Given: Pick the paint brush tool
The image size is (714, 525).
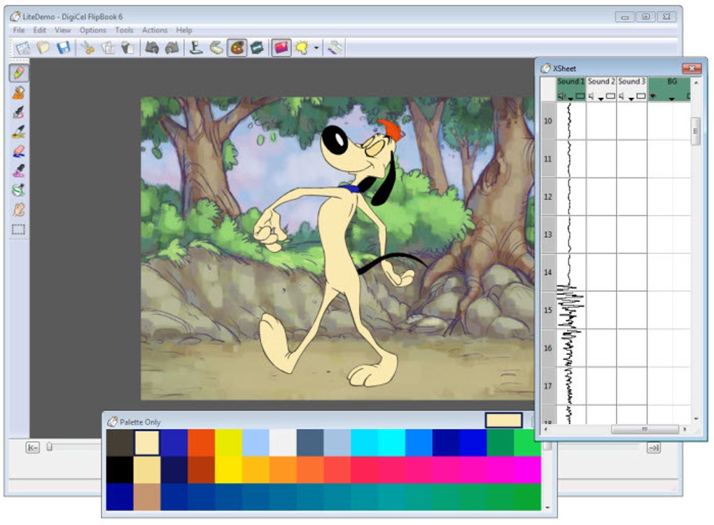Looking at the screenshot, I should pyautogui.click(x=19, y=132).
